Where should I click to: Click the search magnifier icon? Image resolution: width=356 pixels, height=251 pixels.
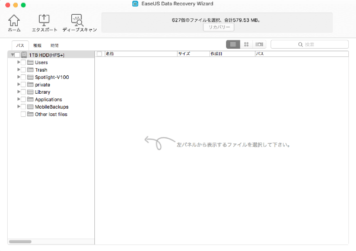coord(300,45)
